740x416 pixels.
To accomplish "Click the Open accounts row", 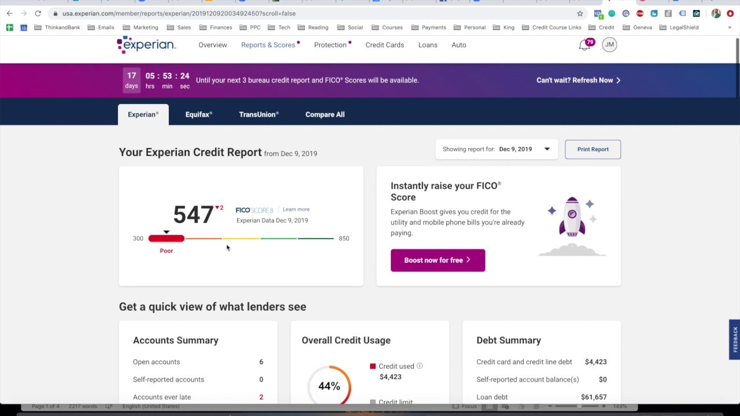I will point(198,362).
